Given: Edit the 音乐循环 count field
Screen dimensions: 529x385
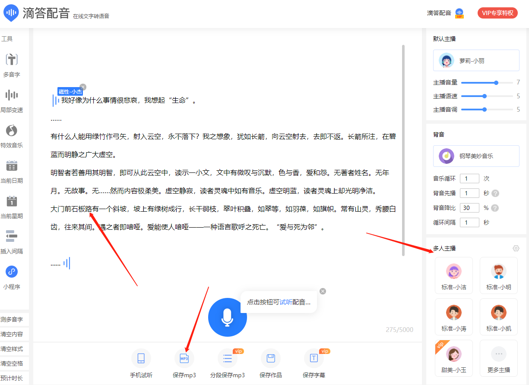Looking at the screenshot, I should tap(469, 178).
